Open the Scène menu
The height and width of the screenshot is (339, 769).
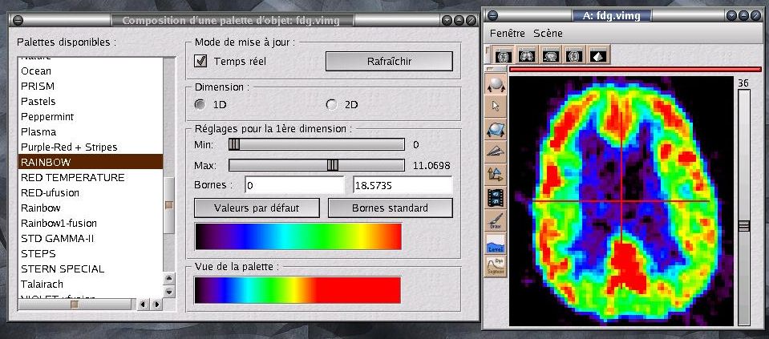pos(548,34)
